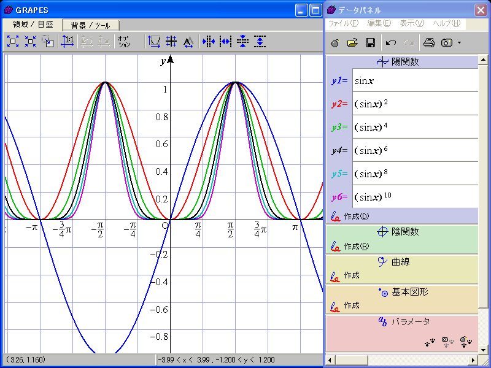Open the ファイル(F) menu
491x368 pixels.
point(342,23)
